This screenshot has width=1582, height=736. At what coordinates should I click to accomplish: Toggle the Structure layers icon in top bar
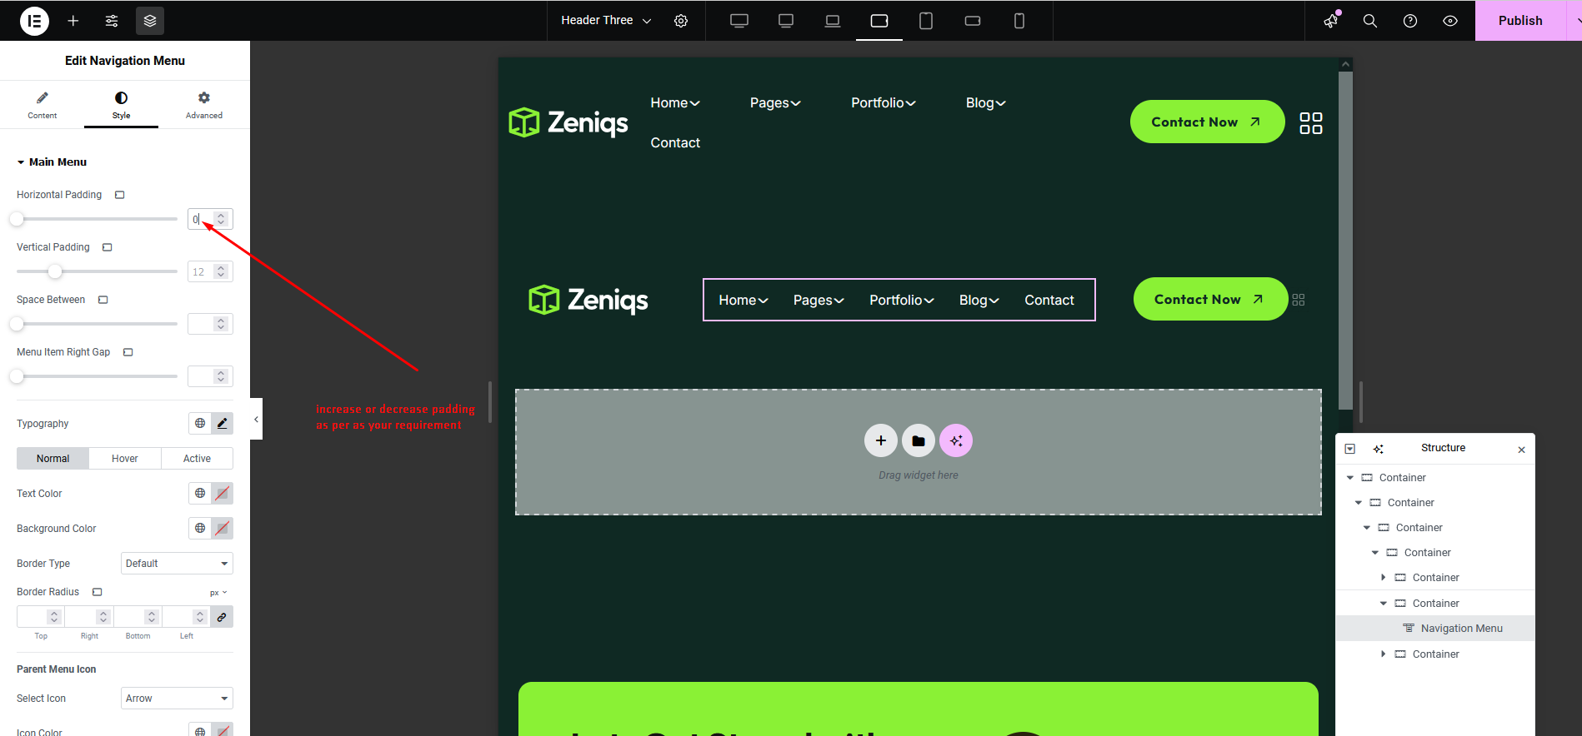(x=150, y=21)
